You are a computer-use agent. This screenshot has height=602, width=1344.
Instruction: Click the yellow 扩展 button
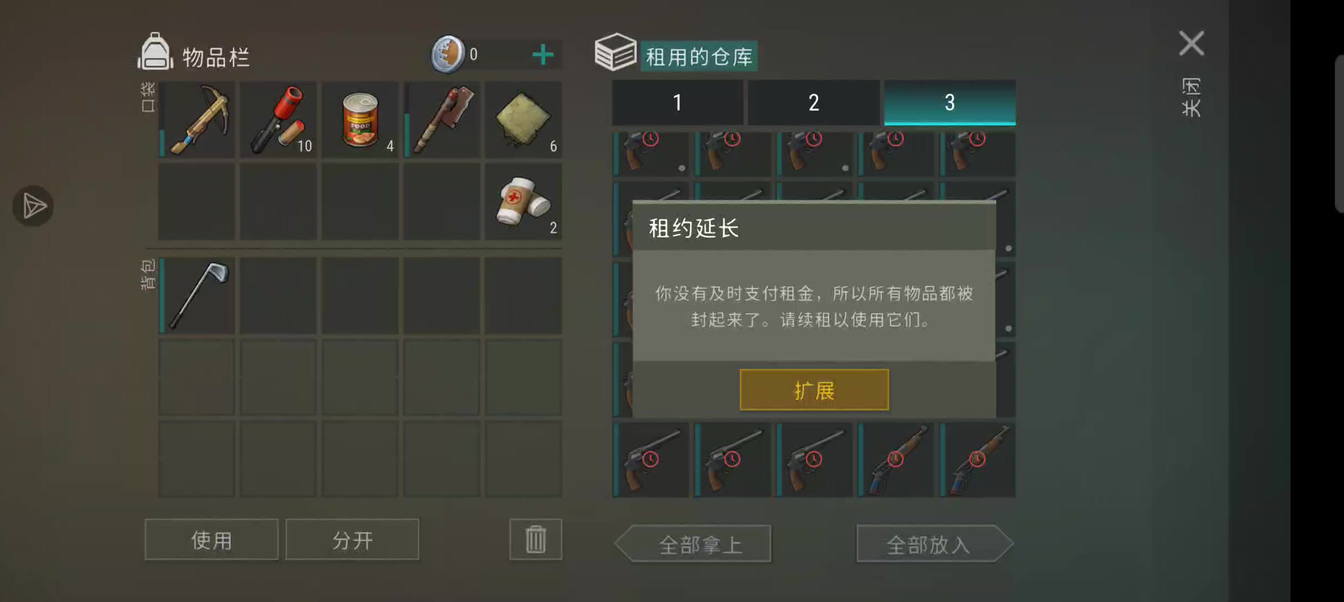814,390
